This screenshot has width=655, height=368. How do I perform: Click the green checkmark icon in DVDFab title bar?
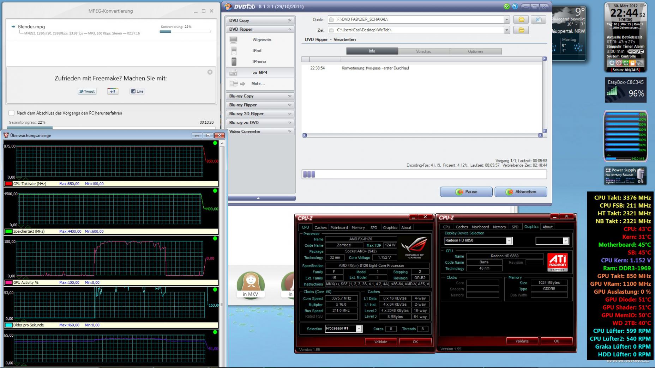coord(507,6)
